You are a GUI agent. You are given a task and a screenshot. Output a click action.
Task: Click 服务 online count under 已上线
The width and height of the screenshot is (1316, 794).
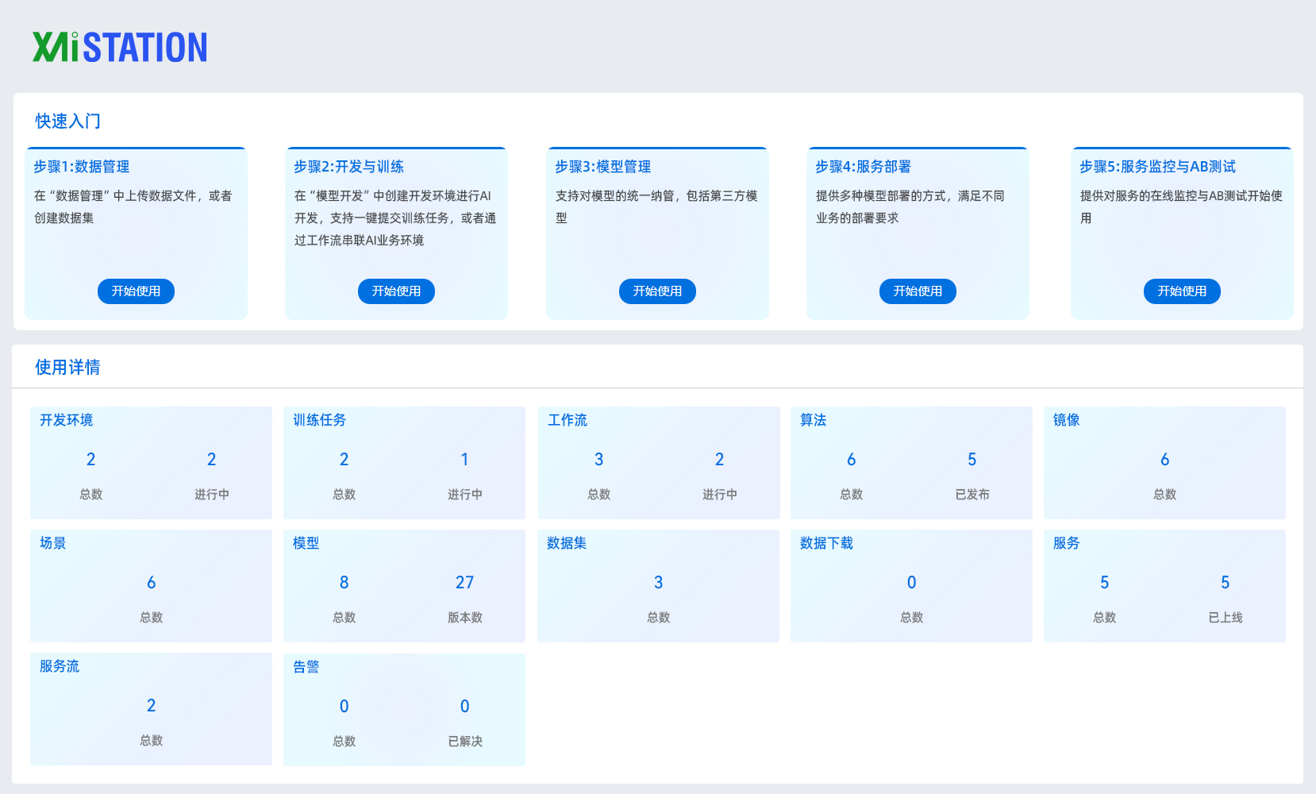(x=1225, y=583)
